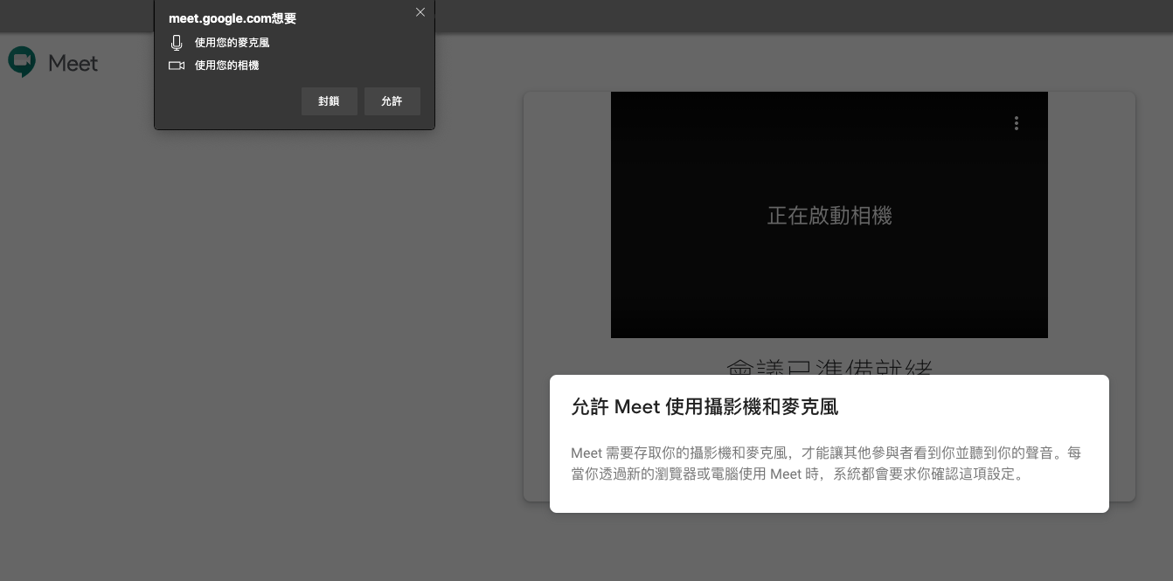Viewport: 1173px width, 581px height.
Task: Click the 允許 Meet 使用攝影機和麥克風 heading
Action: click(704, 406)
